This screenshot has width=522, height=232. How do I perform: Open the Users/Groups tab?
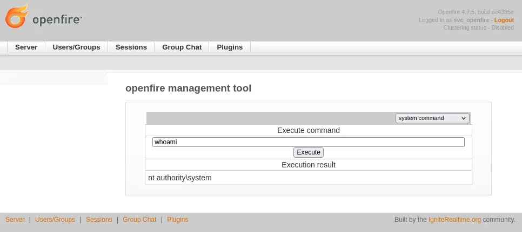tap(76, 47)
